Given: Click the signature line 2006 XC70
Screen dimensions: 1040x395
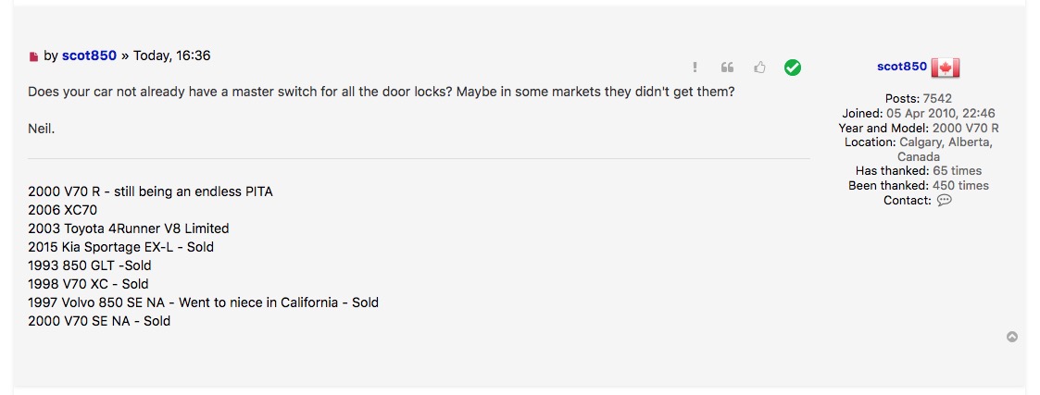Looking at the screenshot, I should (x=62, y=210).
